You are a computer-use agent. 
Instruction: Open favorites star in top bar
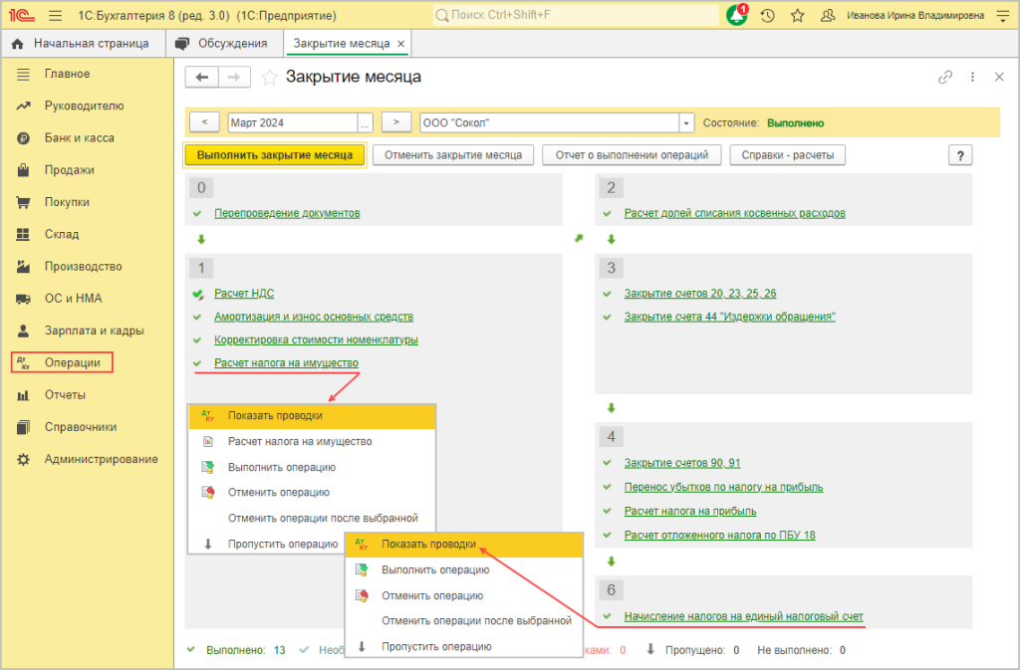pos(797,16)
